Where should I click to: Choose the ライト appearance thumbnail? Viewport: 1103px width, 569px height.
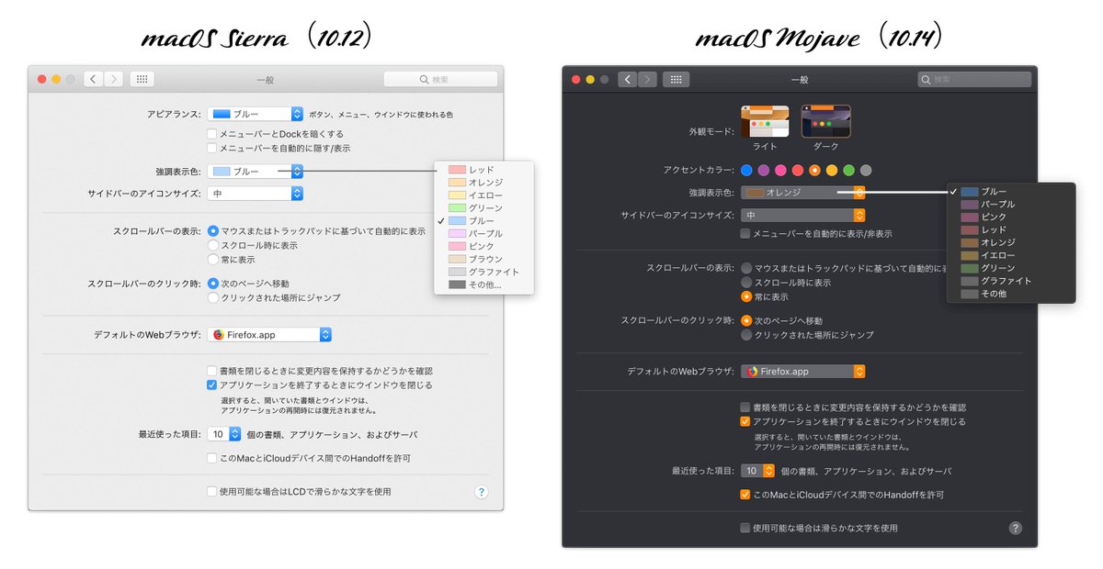[x=765, y=121]
